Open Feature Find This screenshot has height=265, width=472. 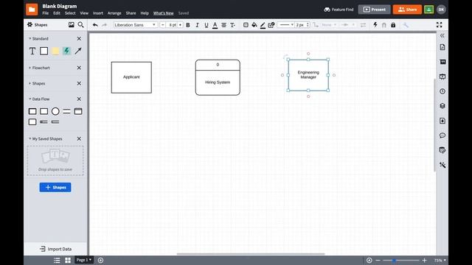tap(339, 10)
